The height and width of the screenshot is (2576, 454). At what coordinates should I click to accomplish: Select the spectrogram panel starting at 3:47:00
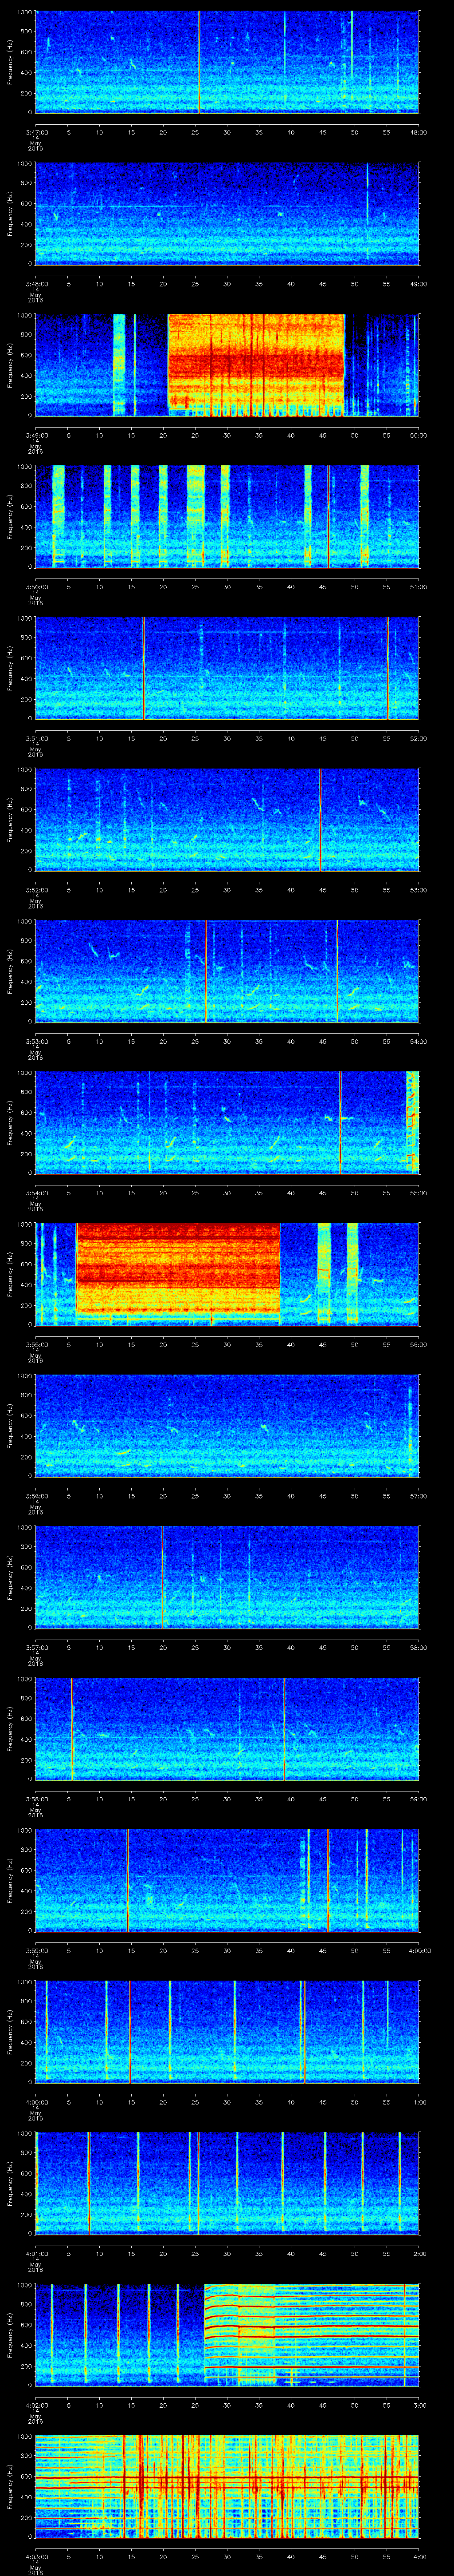pyautogui.click(x=227, y=62)
